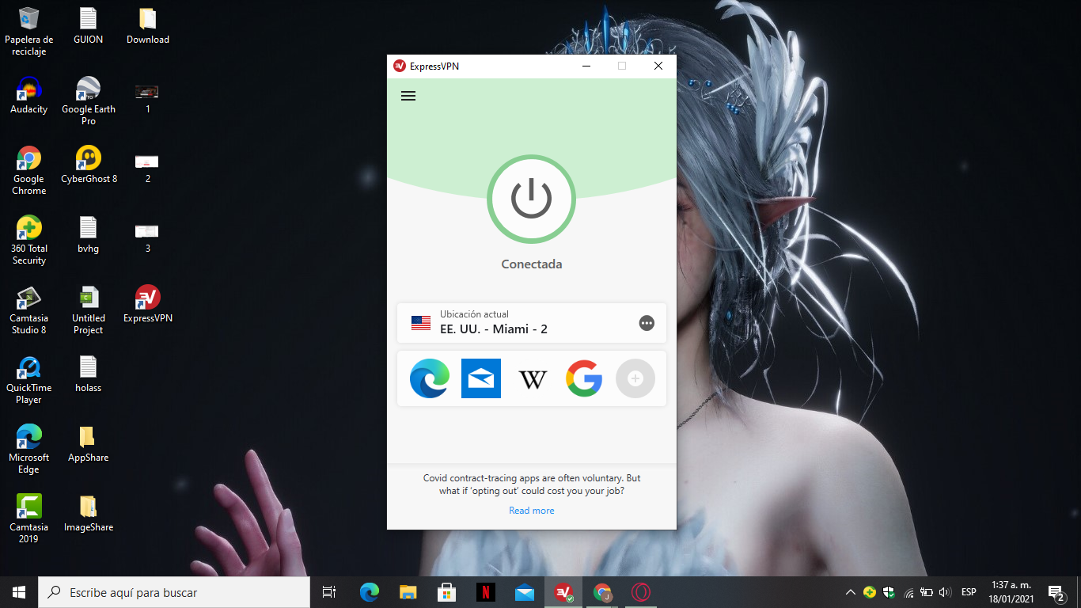The height and width of the screenshot is (608, 1081).
Task: Select 360 Total Security desktop shortcut
Action: point(28,241)
